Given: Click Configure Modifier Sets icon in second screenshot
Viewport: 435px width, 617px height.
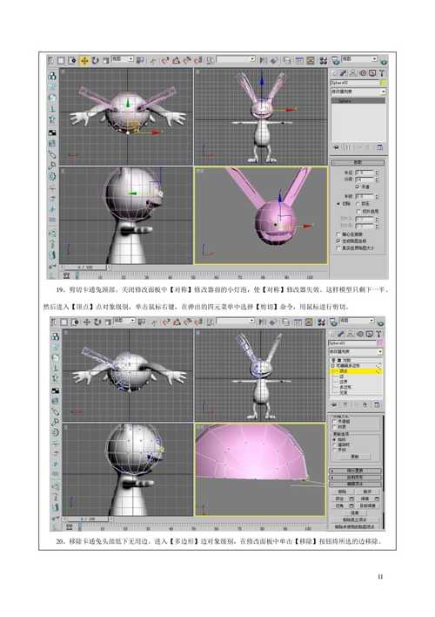Looking at the screenshot, I should pos(377,405).
